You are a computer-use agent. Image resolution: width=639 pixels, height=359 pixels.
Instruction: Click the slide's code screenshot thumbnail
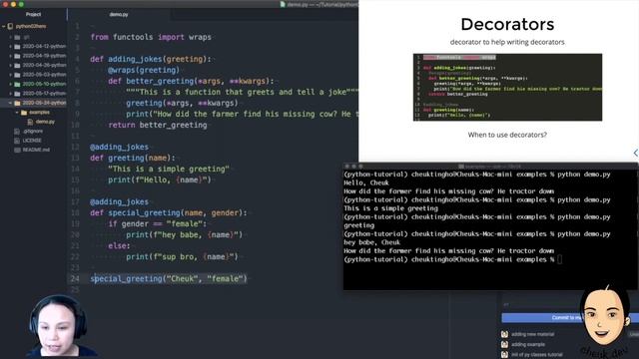[x=507, y=87]
